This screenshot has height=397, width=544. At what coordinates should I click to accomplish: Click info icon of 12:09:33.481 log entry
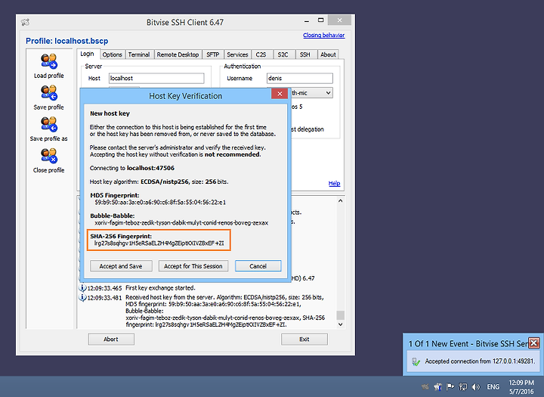[x=82, y=298]
